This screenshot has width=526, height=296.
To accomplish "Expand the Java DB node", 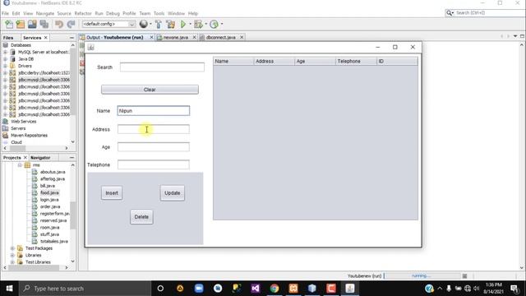I will [x=5, y=59].
